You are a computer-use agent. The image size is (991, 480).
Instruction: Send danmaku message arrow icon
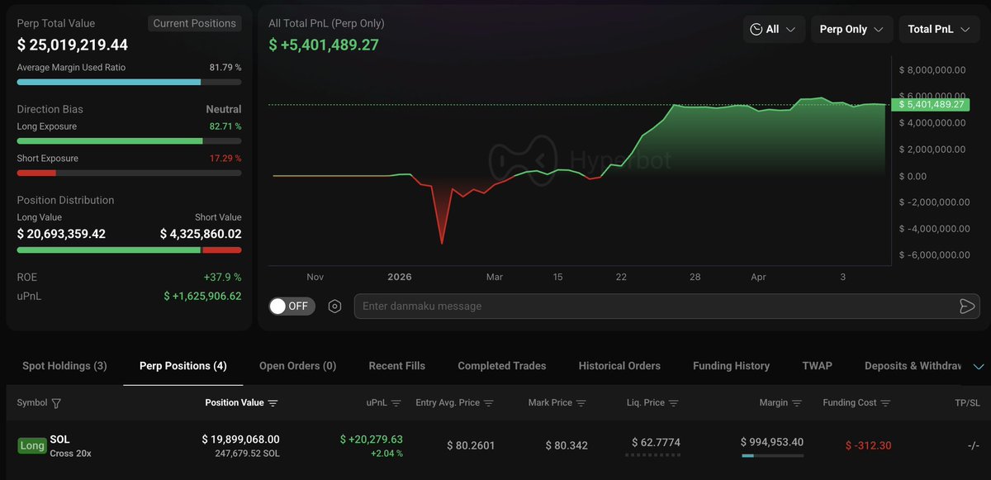point(967,307)
